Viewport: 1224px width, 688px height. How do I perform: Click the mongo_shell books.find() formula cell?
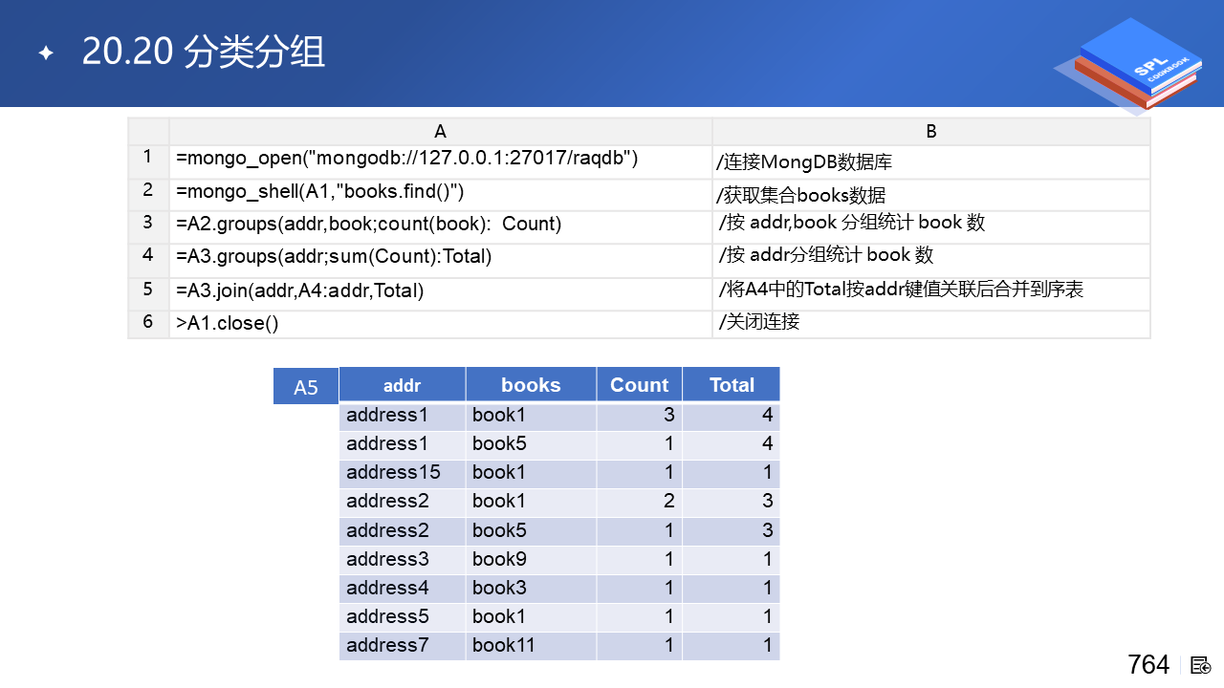(x=441, y=195)
